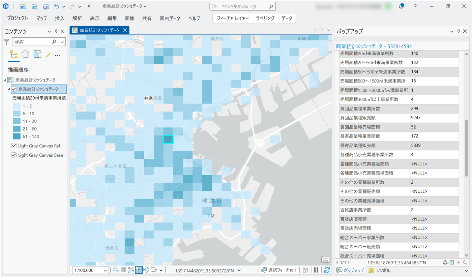Uncheck the 商業統計メッシュデータ layer checkbox
Viewport: 472px width, 277px height.
14,89
